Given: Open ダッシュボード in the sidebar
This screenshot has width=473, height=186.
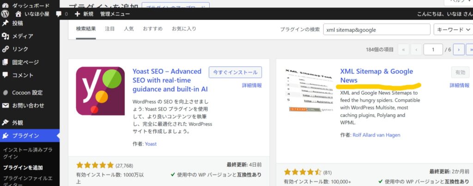Looking at the screenshot, I should coord(30,6).
